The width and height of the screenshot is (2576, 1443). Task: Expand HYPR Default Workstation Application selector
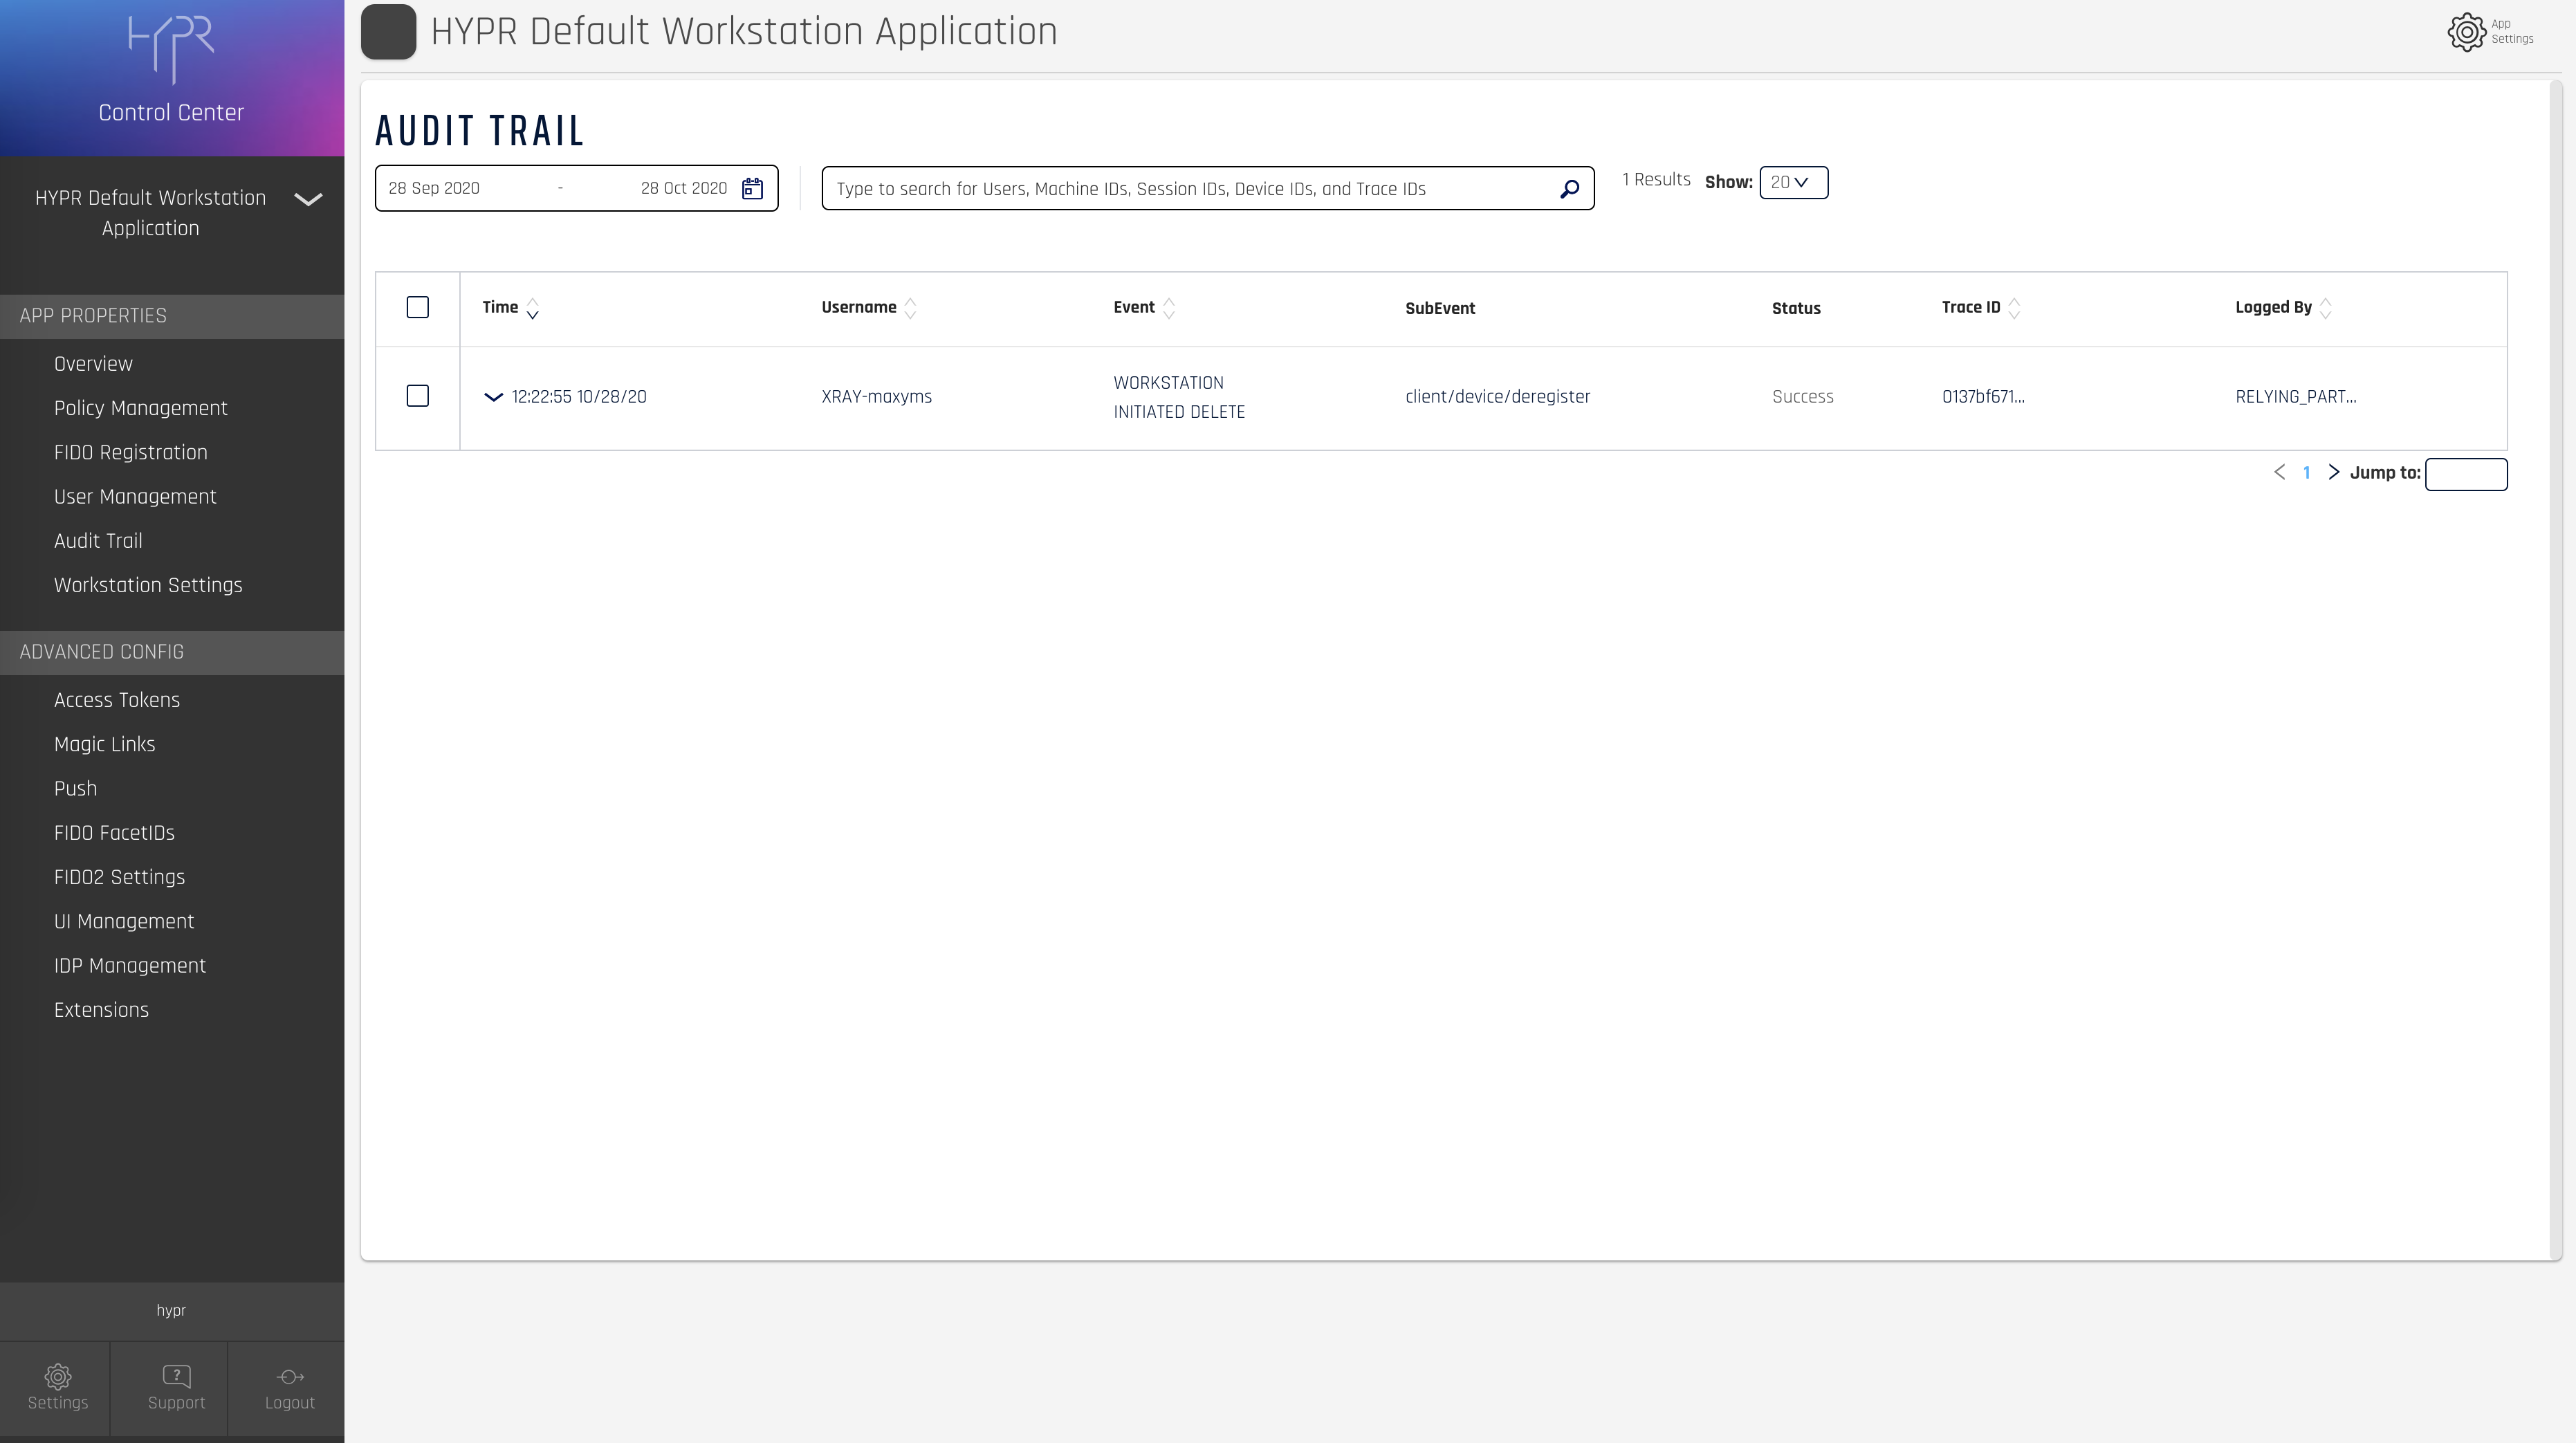click(308, 199)
